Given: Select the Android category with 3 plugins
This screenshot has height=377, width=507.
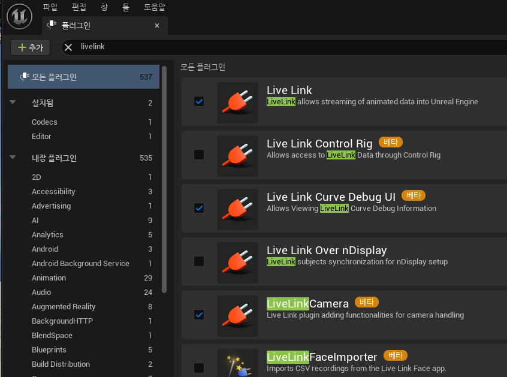Looking at the screenshot, I should (83, 249).
